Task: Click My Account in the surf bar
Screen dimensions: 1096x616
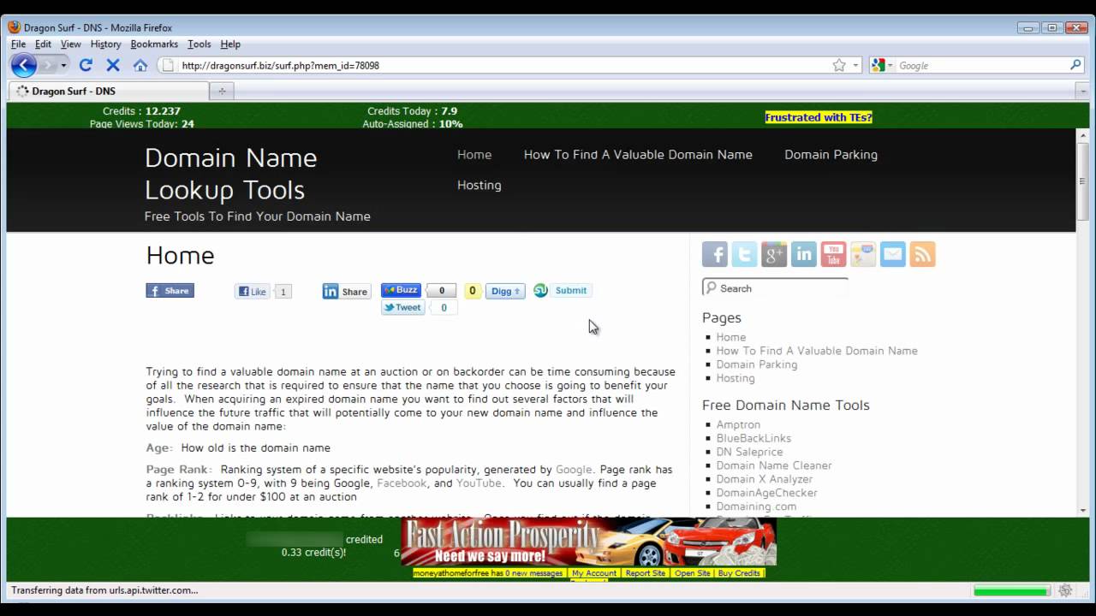Action: point(594,573)
